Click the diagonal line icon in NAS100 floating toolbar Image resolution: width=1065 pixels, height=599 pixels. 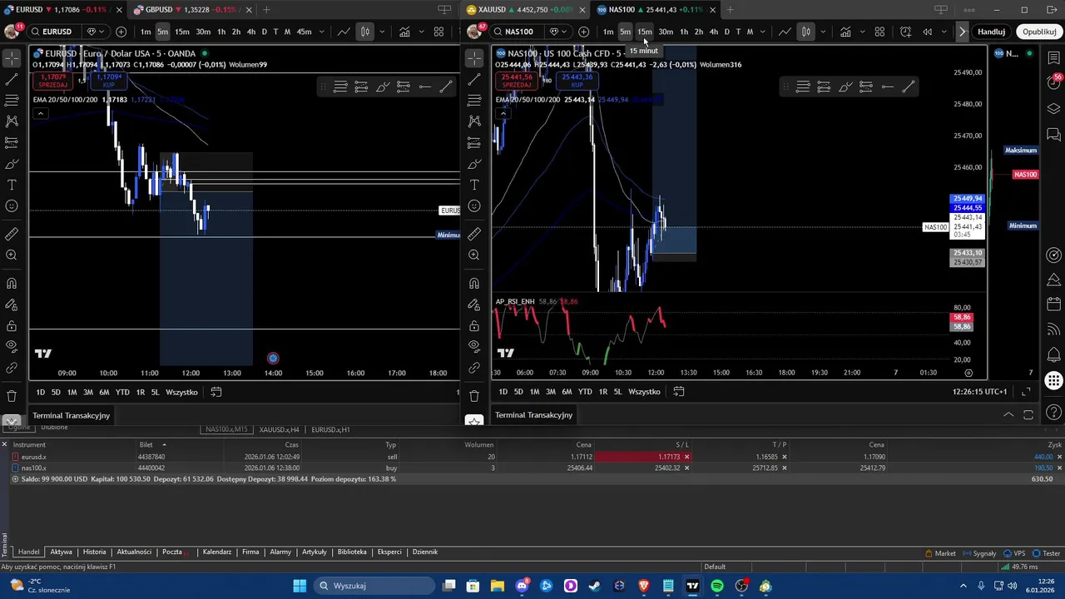pyautogui.click(x=909, y=87)
